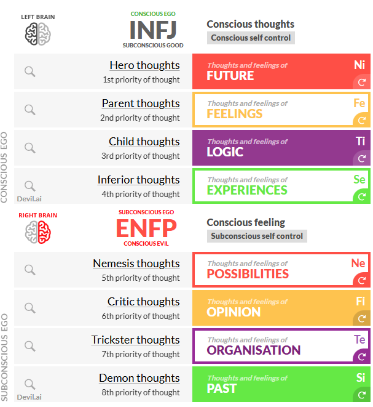The width and height of the screenshot is (373, 407).
Task: Click the refresh arrow on the Fe FEELINGS card
Action: [361, 120]
